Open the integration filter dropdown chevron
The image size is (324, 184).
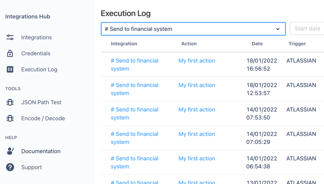pyautogui.click(x=278, y=29)
